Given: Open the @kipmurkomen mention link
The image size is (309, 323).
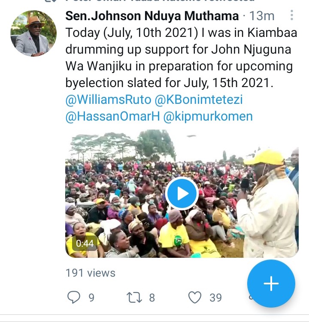Looking at the screenshot, I should (208, 116).
